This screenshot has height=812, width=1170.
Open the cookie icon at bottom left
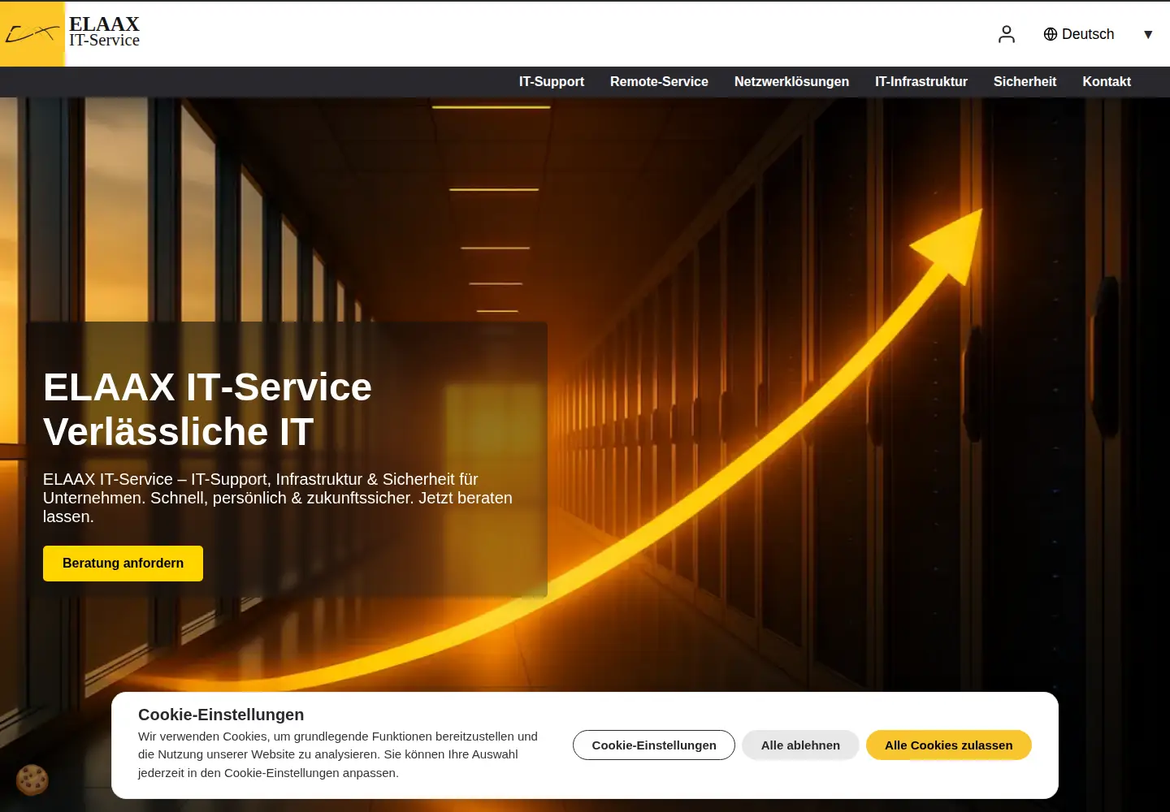point(32,780)
